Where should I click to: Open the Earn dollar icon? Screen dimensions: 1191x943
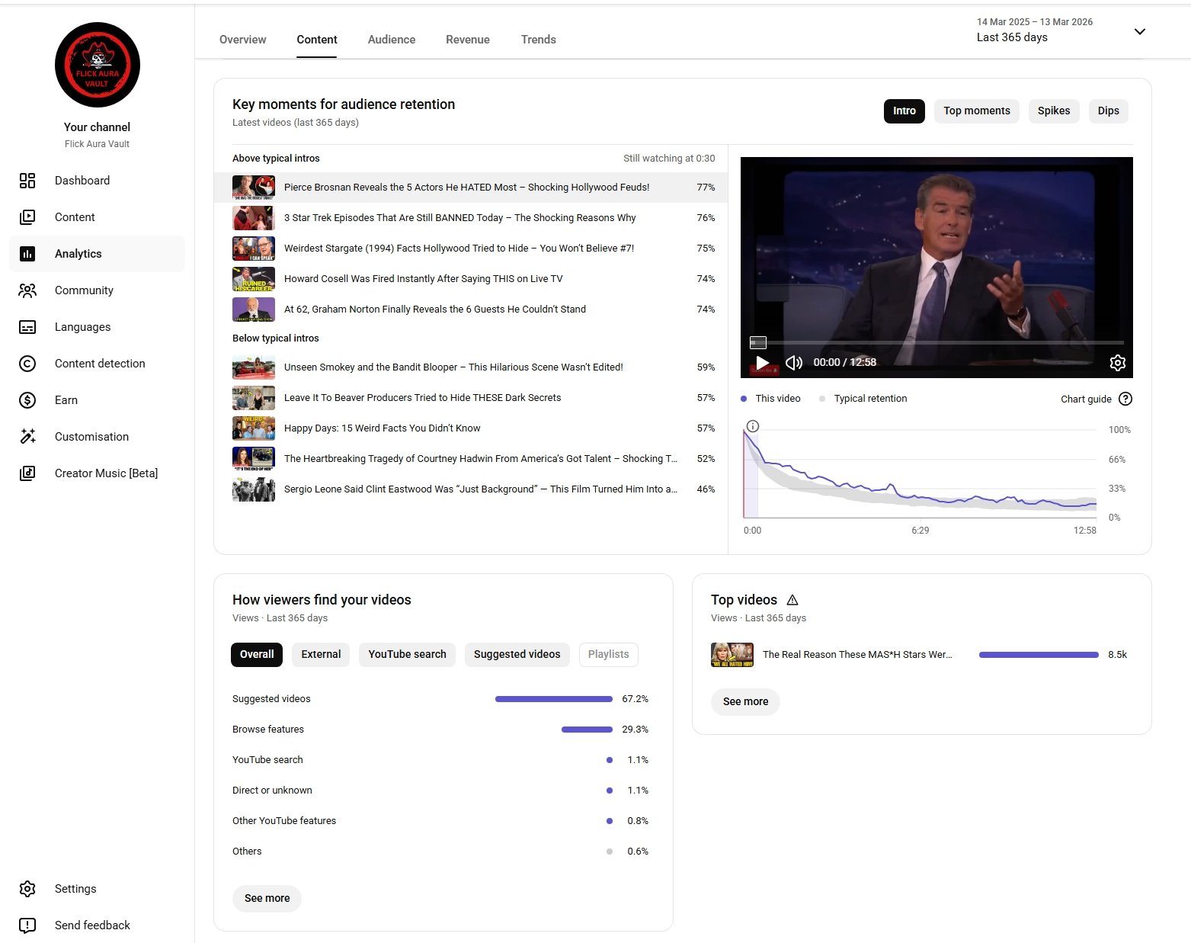pyautogui.click(x=27, y=400)
